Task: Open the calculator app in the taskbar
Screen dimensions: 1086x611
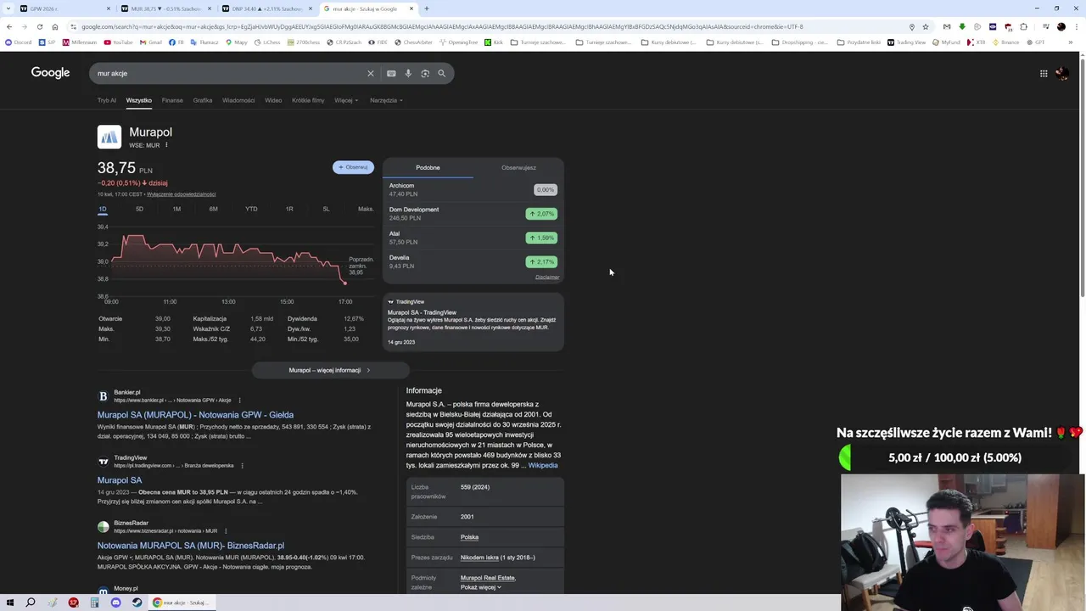Action: click(x=94, y=603)
